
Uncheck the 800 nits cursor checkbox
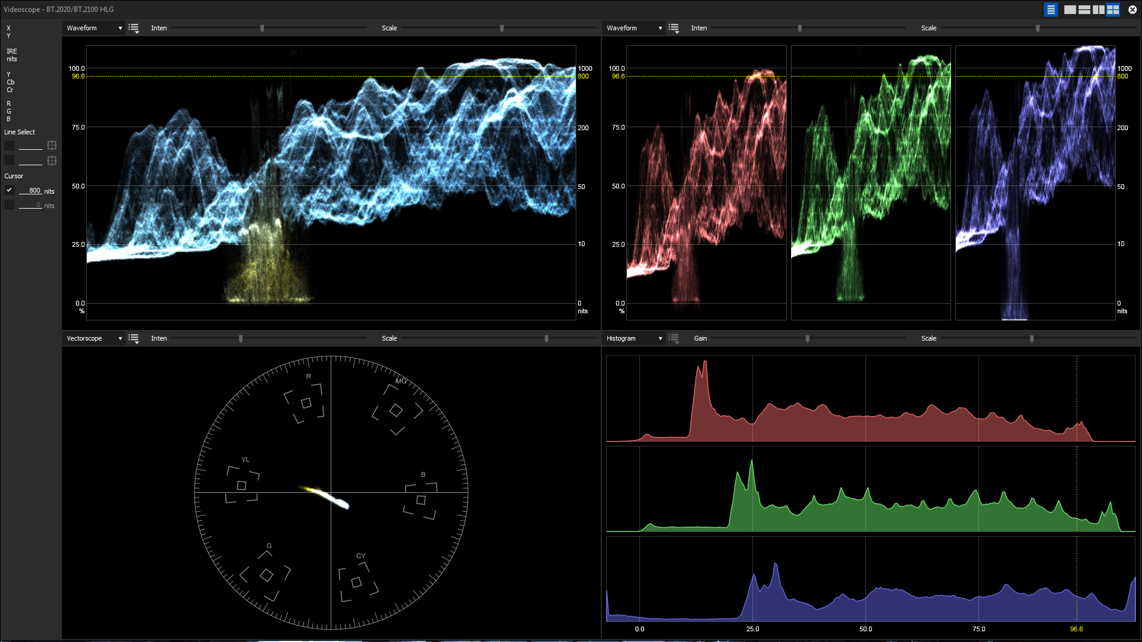click(10, 190)
